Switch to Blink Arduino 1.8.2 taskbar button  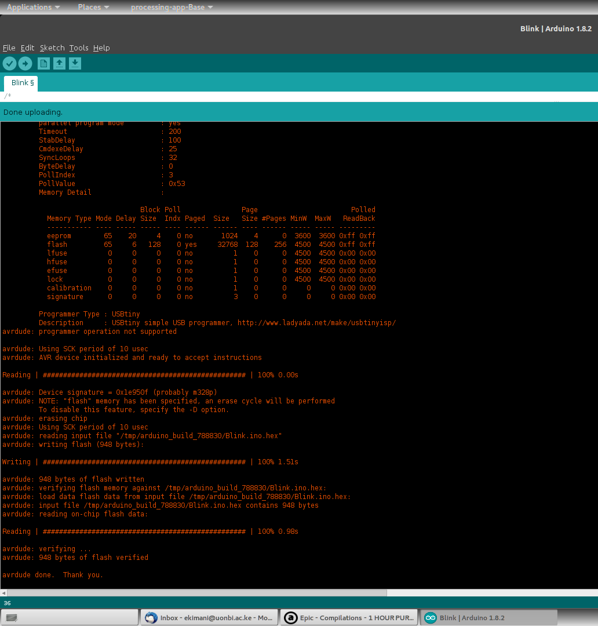[x=489, y=618]
